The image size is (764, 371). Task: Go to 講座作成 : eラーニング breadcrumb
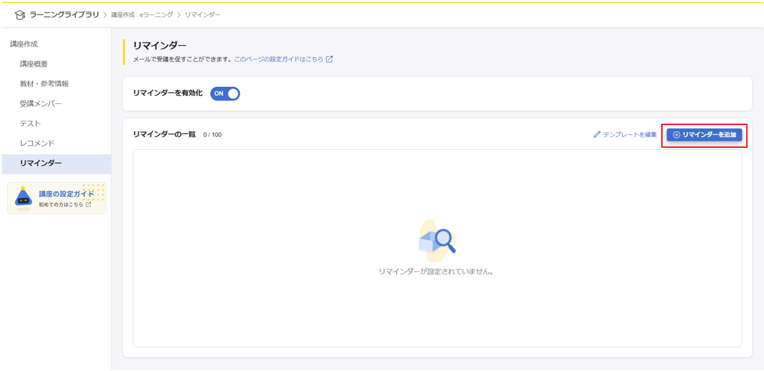[x=142, y=15]
